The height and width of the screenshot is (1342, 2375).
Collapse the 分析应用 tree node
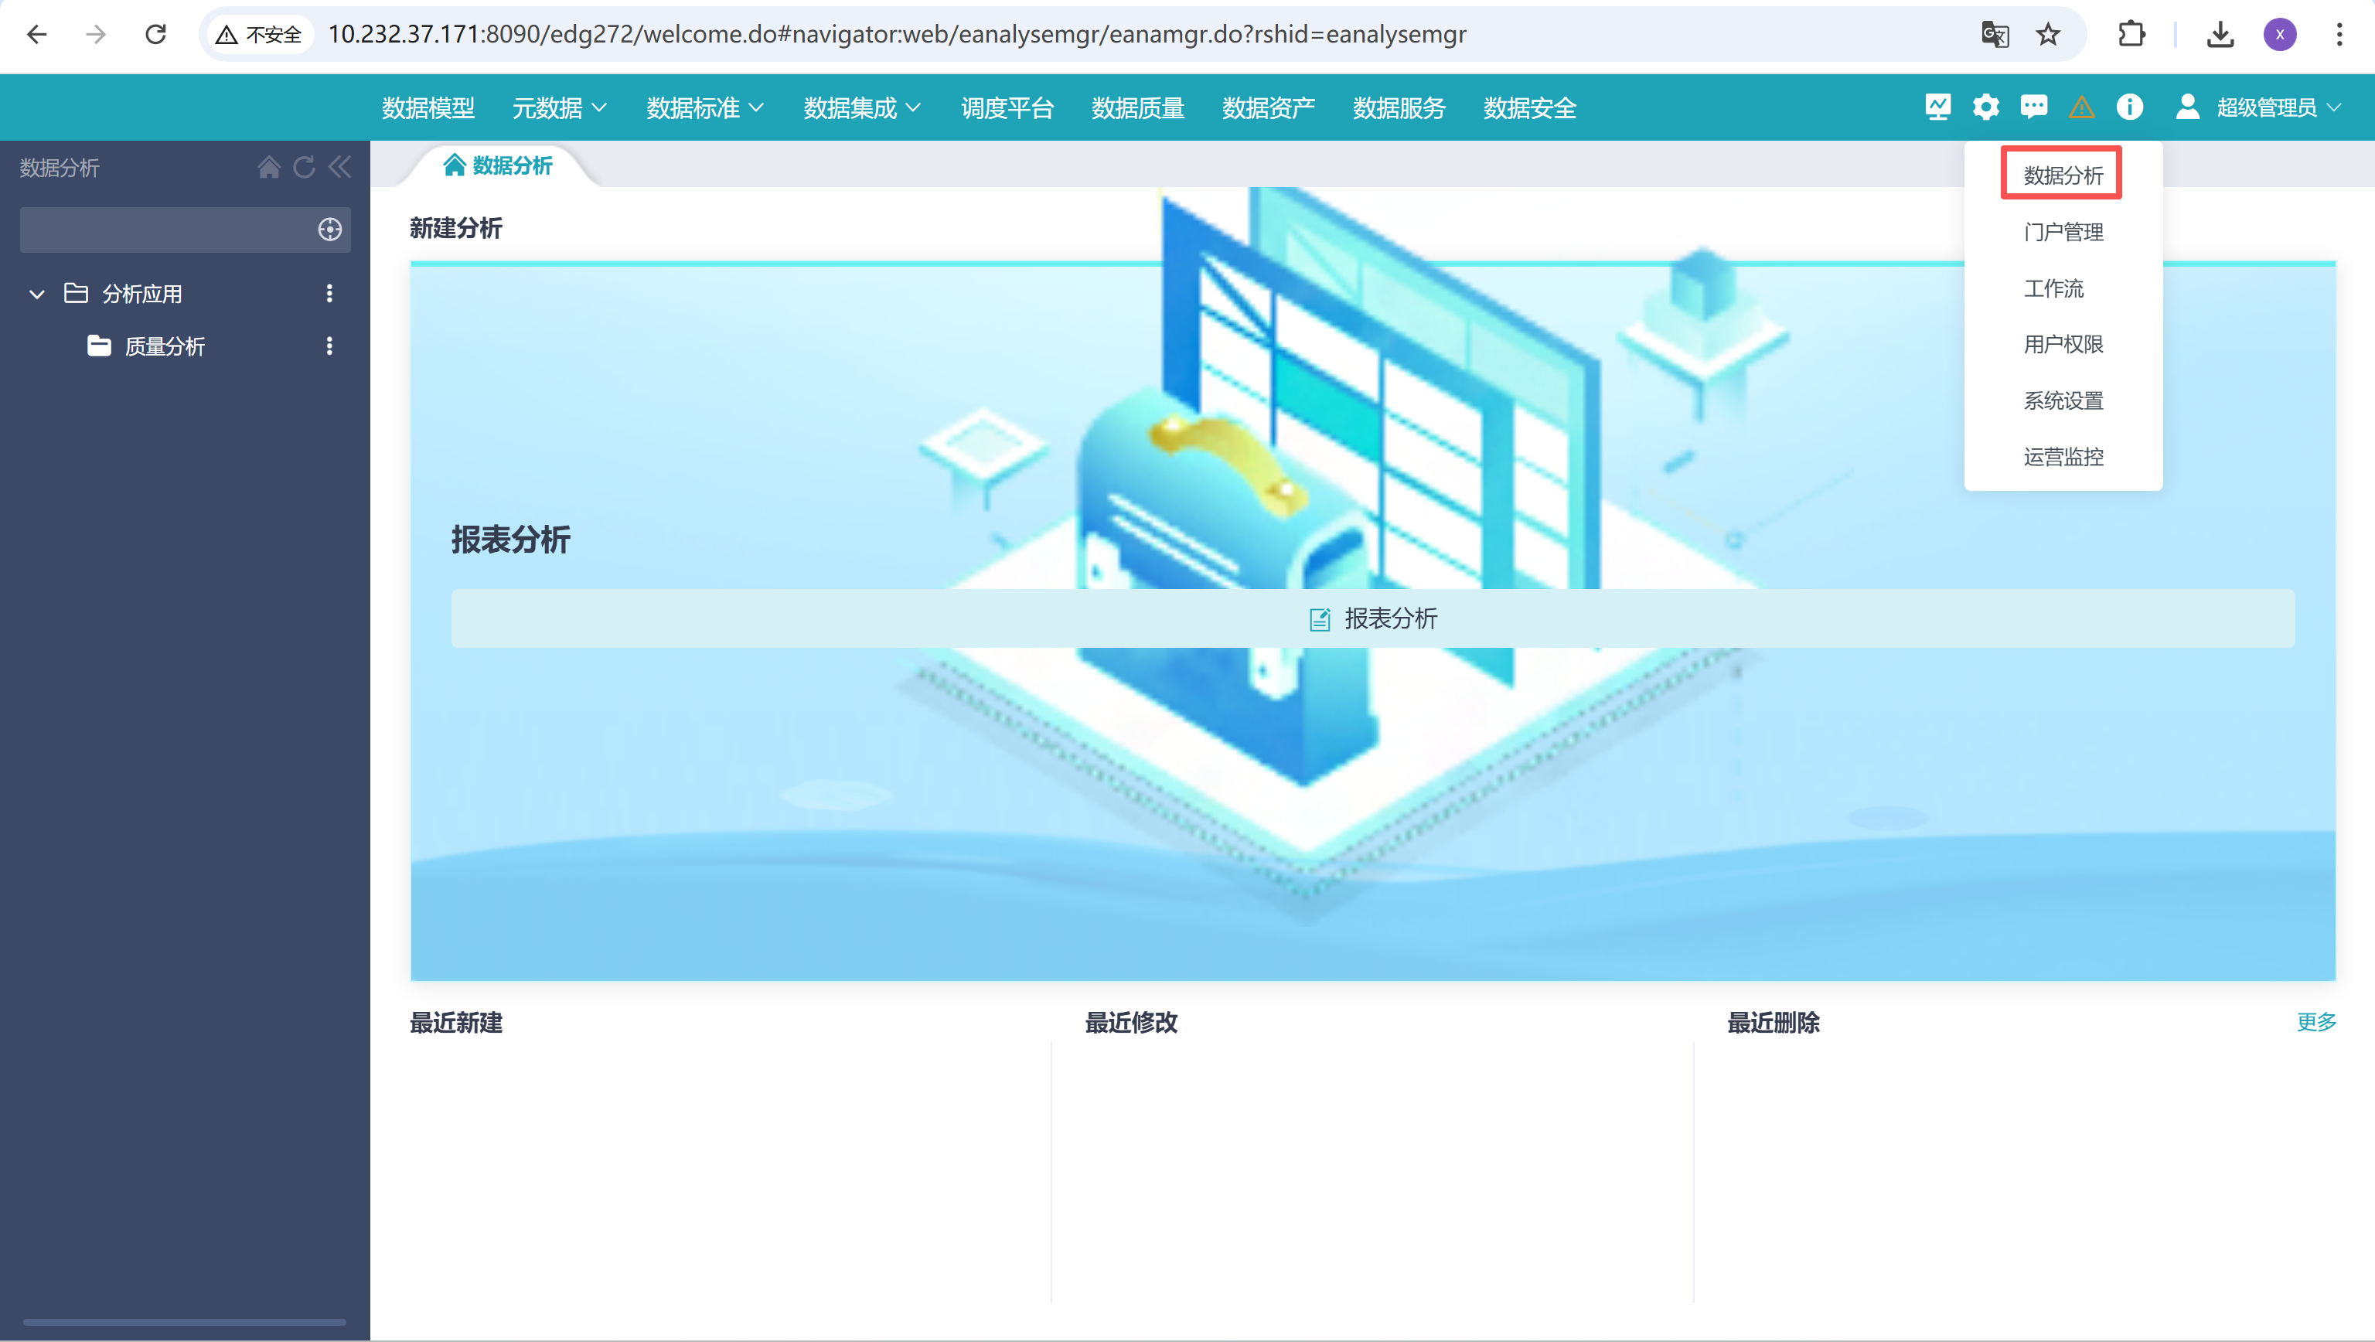pos(37,294)
